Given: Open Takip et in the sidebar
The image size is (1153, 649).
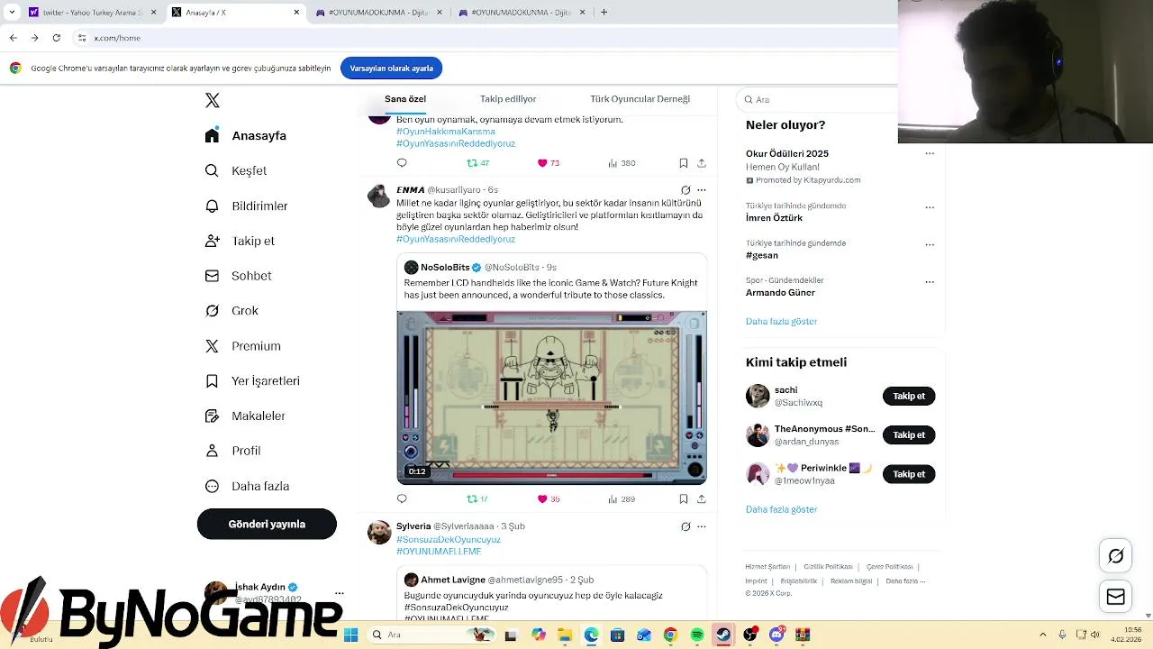Looking at the screenshot, I should (x=240, y=241).
